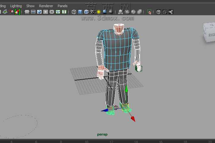Select smooth shade all blue cube icon
Screen dimensions: 215x143
point(80,12)
